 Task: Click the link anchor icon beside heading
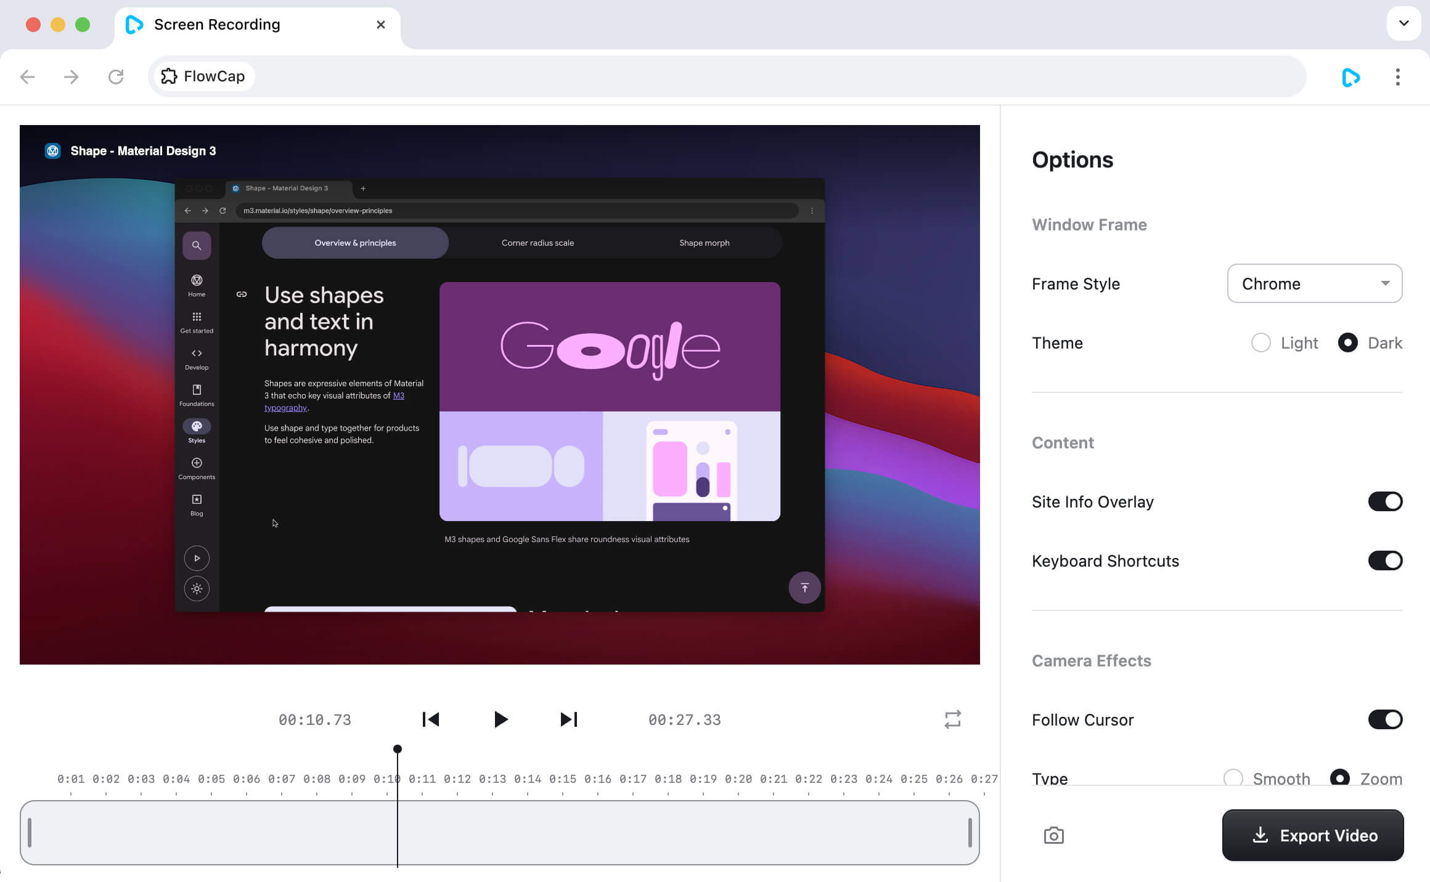pos(242,294)
